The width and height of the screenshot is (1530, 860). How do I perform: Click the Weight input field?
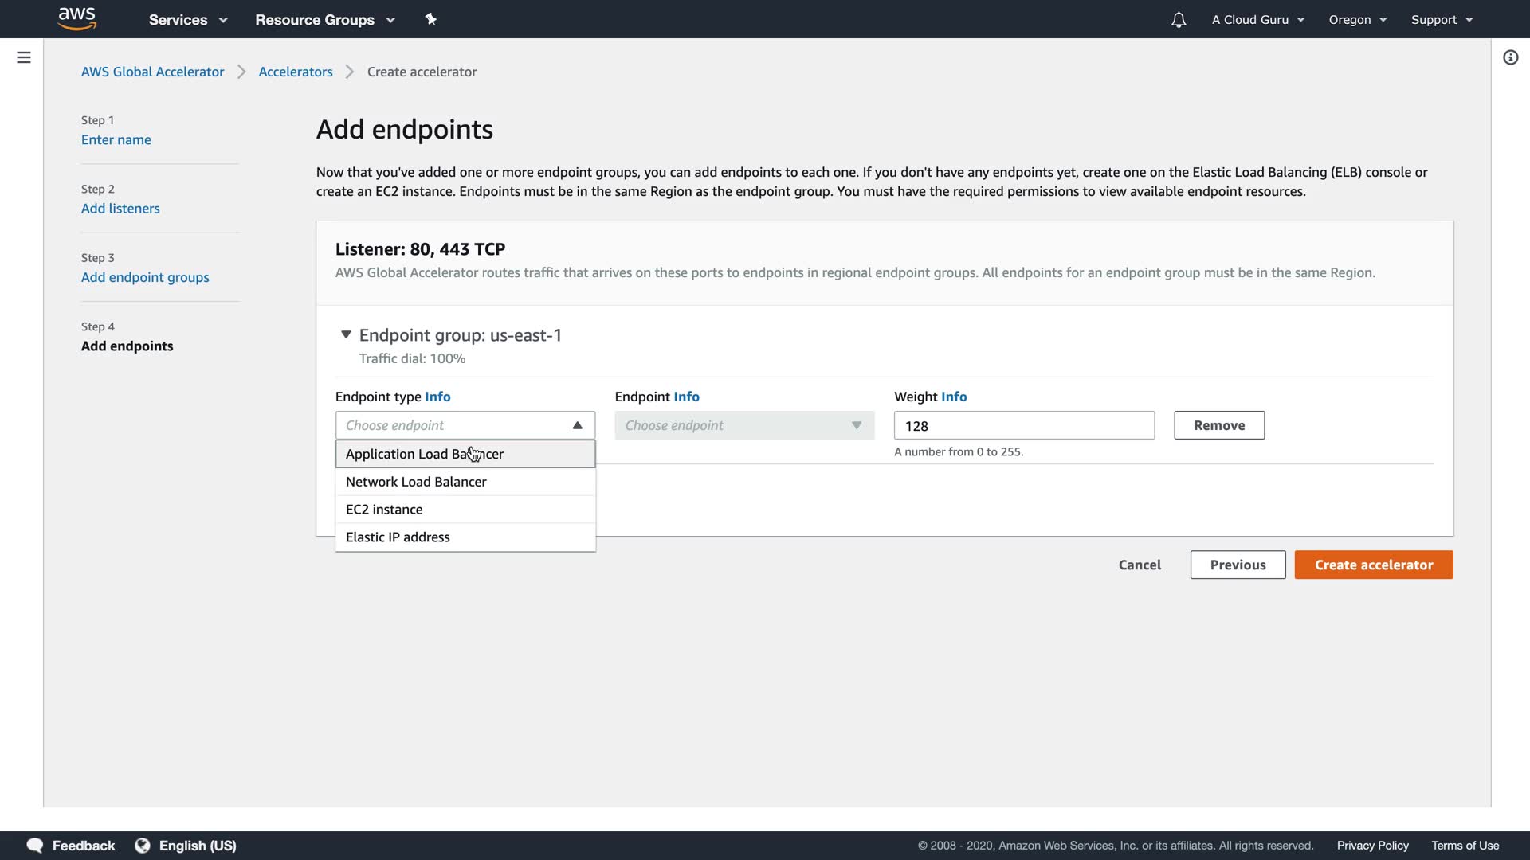click(x=1023, y=425)
